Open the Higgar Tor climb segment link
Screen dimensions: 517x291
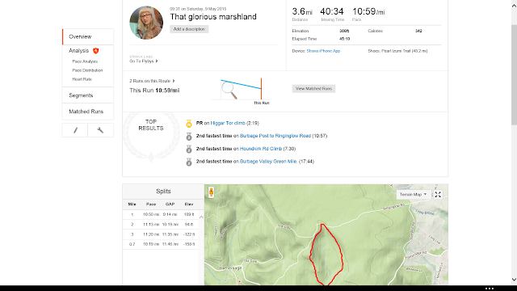coord(228,123)
